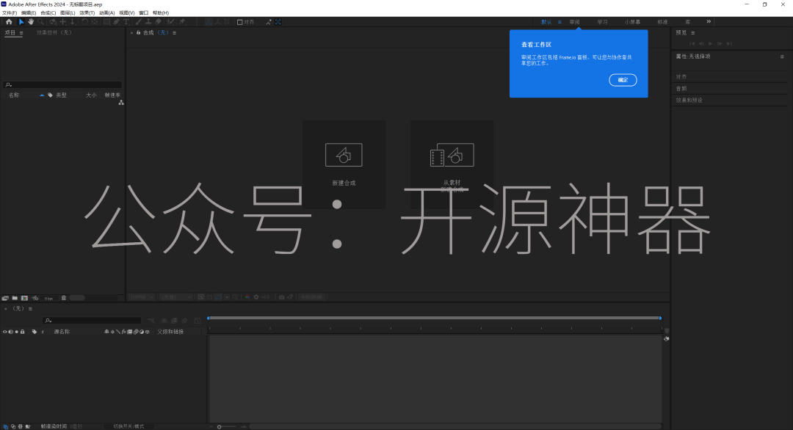Screen dimensions: 793x430
Task: Select the Puppet Pin tool
Action: [x=182, y=22]
